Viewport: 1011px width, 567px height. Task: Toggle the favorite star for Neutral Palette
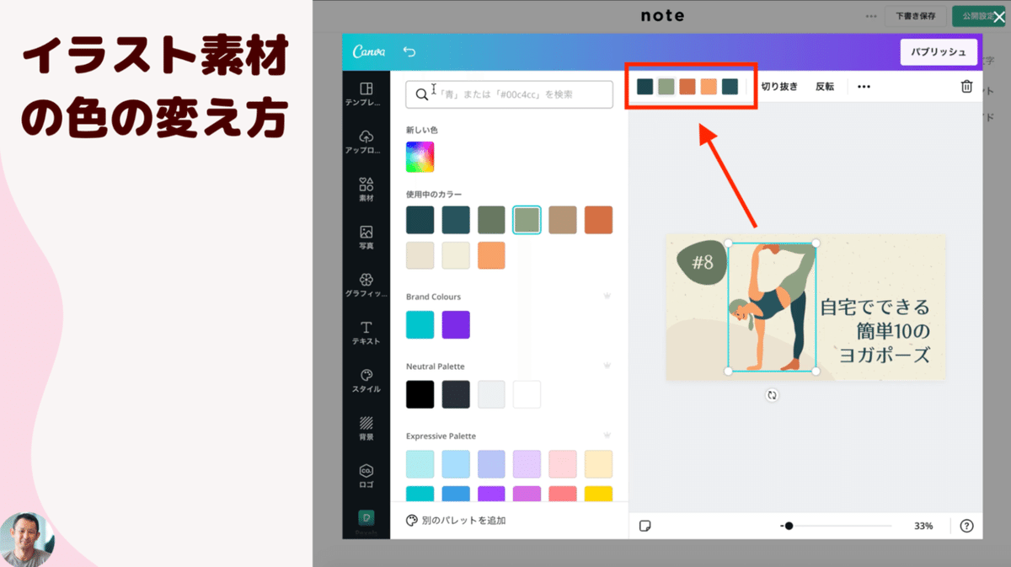607,366
